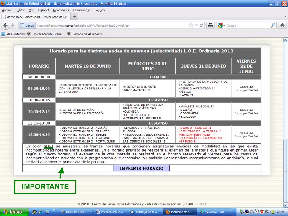Click the page scroll down arrow
Image resolution: width=288 pixels, height=216 pixels.
click(286, 205)
